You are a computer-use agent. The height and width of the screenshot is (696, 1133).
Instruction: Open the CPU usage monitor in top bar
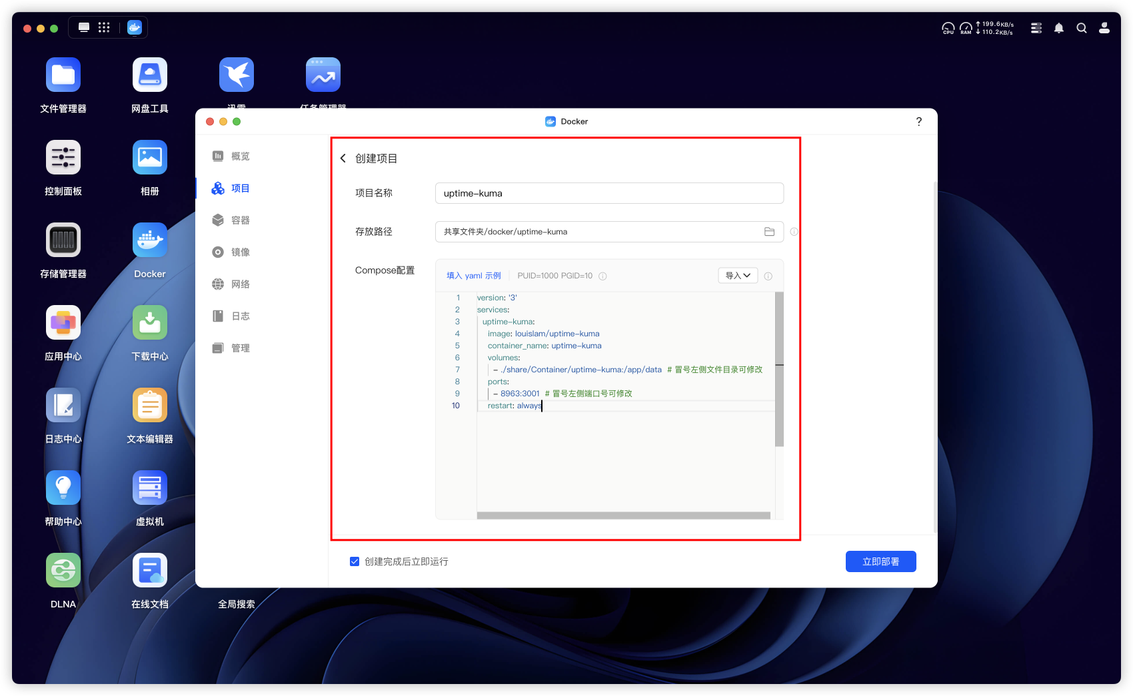coord(948,28)
